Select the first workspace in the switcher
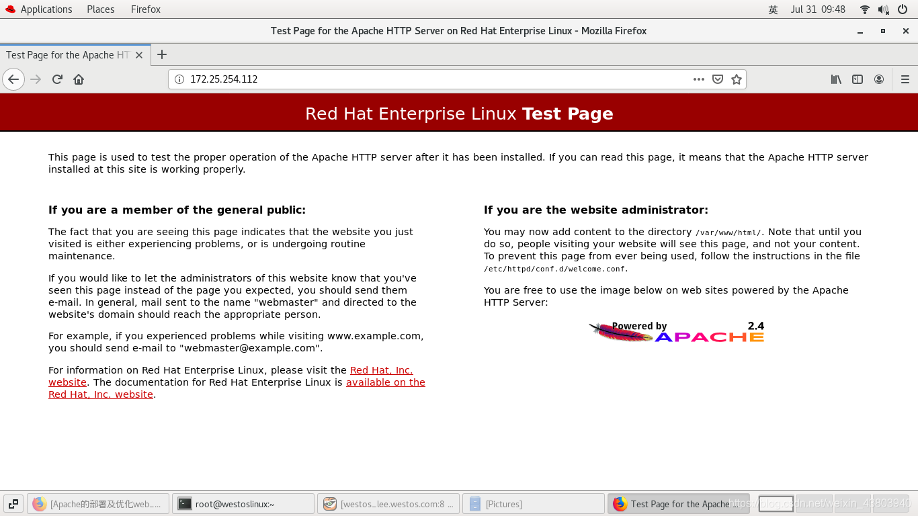 (776, 504)
